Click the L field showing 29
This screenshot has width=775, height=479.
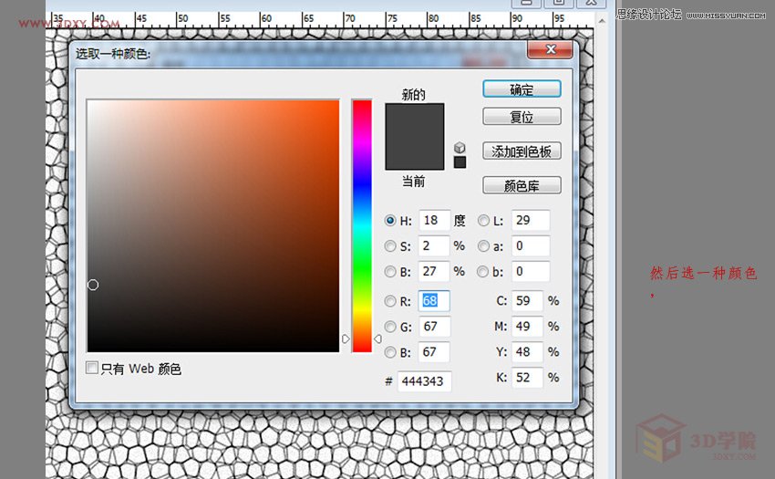click(531, 220)
